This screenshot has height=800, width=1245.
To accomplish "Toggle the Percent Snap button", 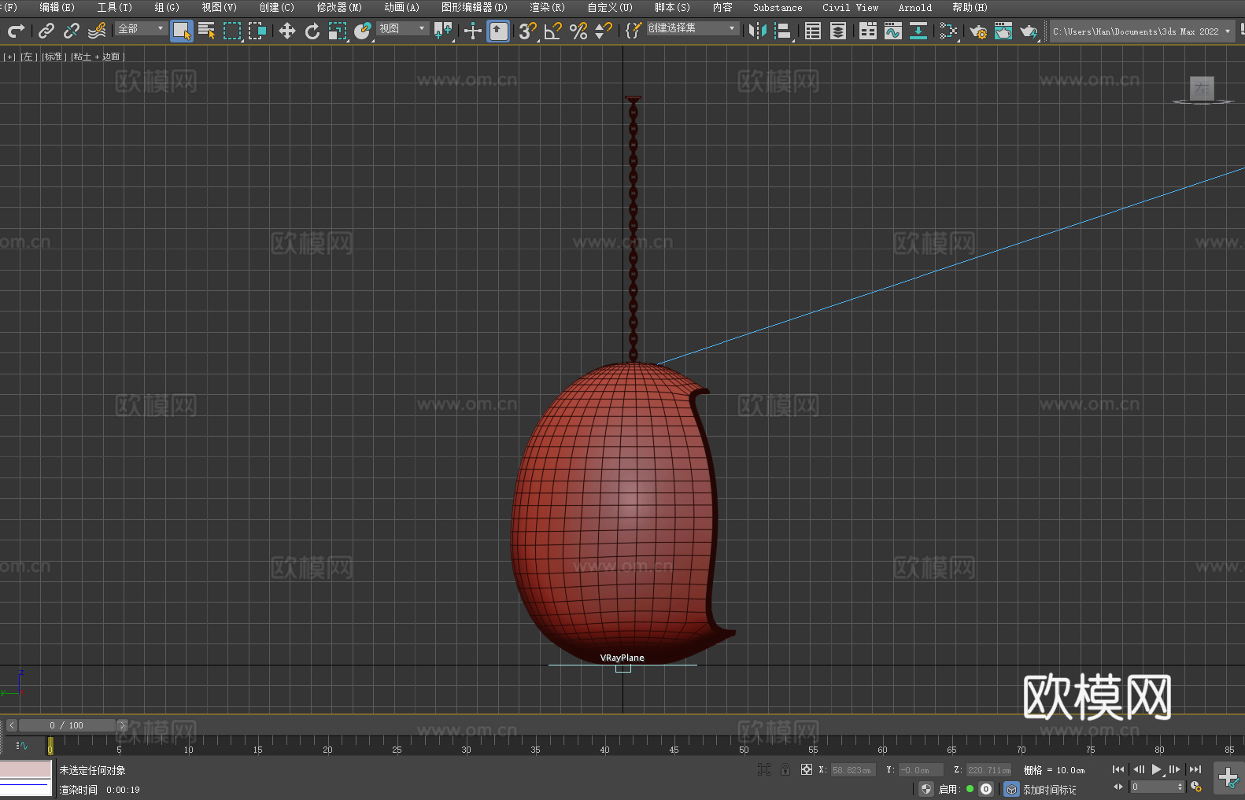I will 578,31.
